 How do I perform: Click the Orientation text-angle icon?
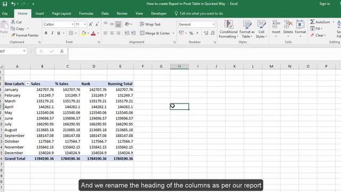pos(127,24)
